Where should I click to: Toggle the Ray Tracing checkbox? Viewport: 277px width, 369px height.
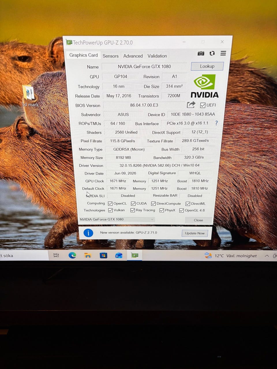coord(133,210)
